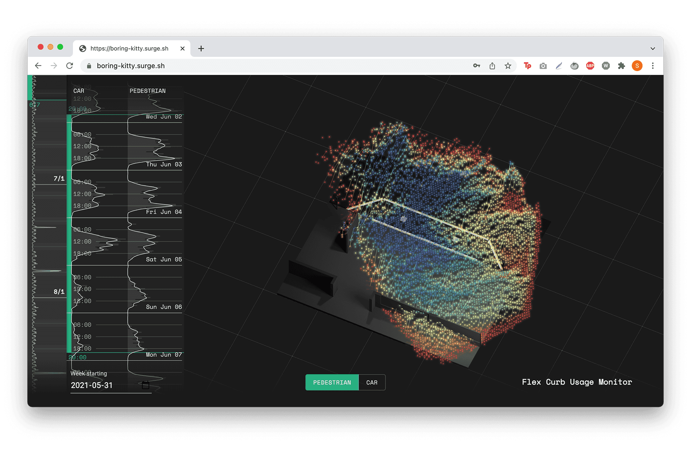Close the boring-kitty.surge.sh tab

(182, 48)
